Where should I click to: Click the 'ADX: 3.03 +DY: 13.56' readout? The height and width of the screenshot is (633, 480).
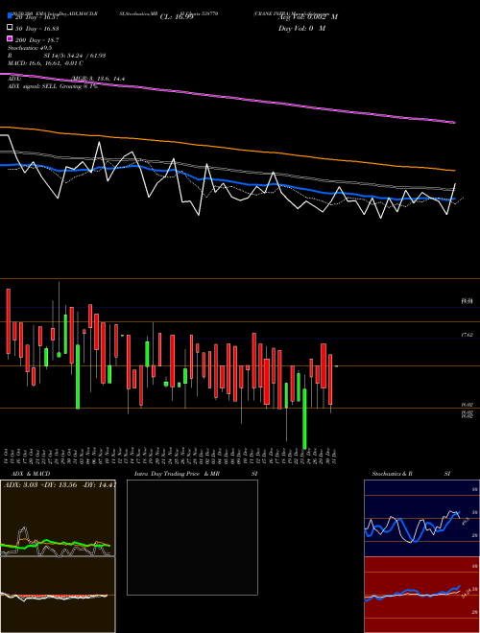tap(41, 485)
